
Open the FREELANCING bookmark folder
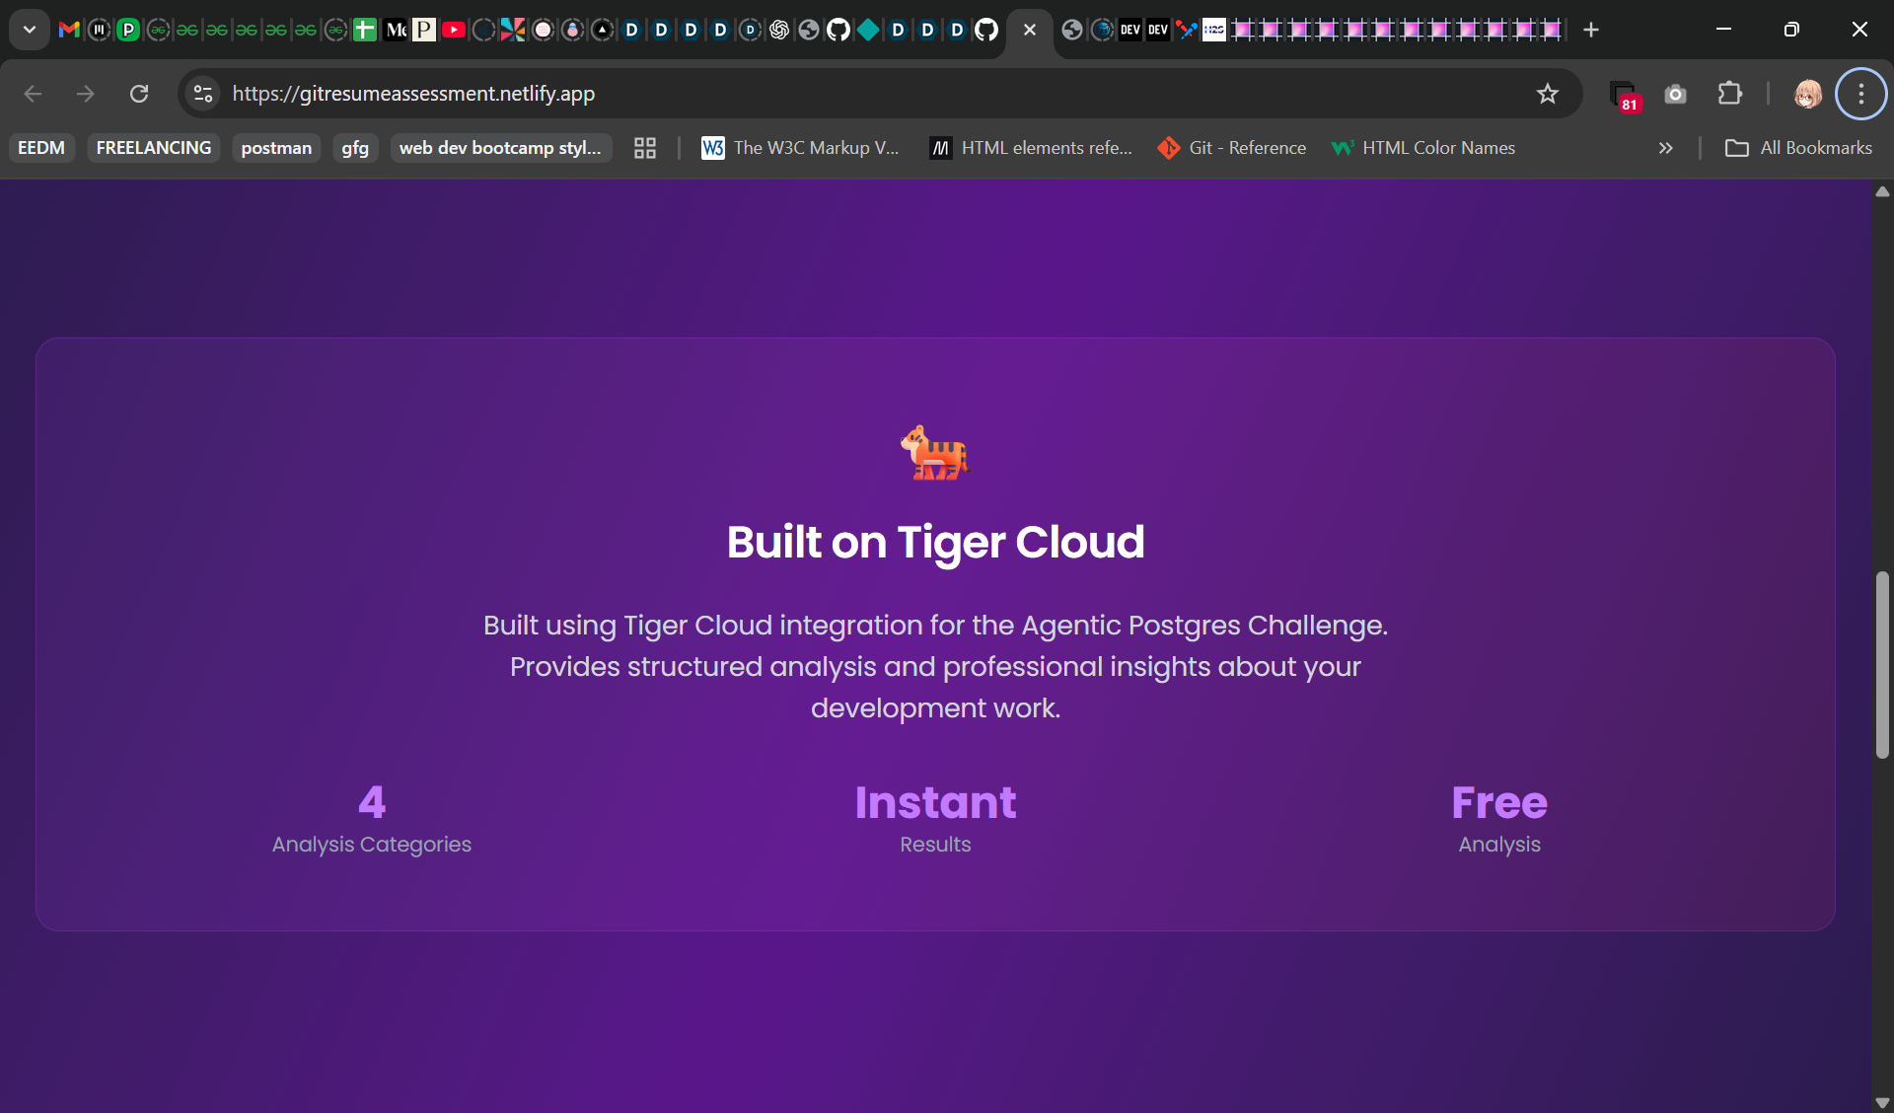154,148
